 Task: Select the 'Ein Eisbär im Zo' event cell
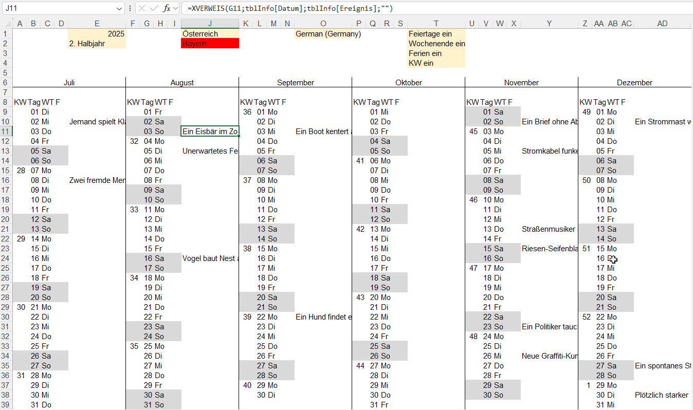(x=210, y=132)
